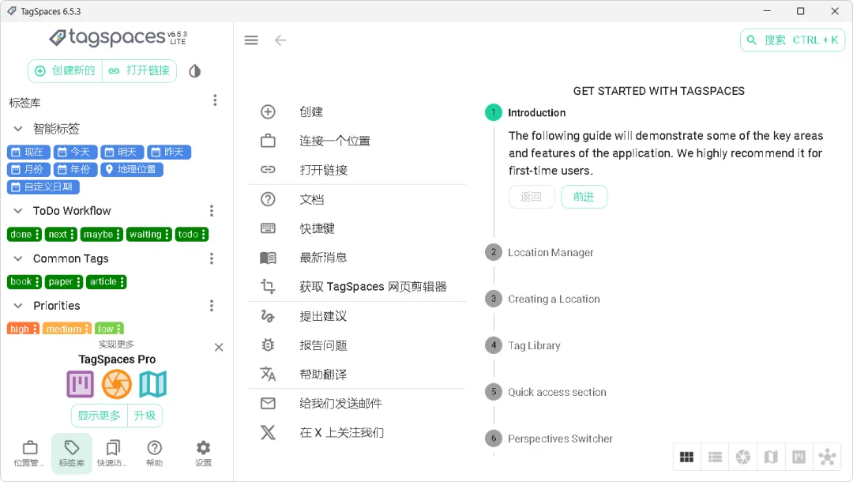Viewport: 853px width, 482px height.
Task: Open ToDo Workflow three-dot menu
Action: tap(212, 210)
